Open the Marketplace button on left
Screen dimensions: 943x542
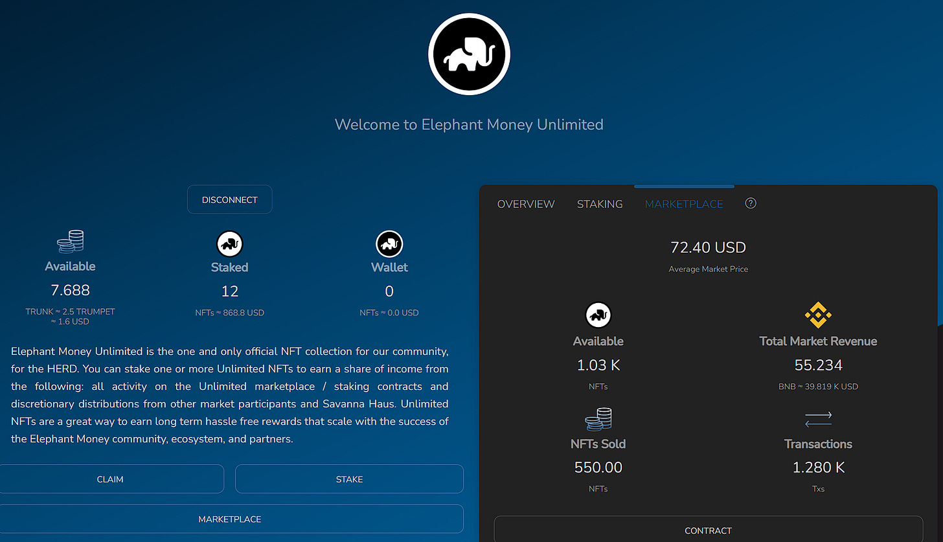pyautogui.click(x=231, y=519)
